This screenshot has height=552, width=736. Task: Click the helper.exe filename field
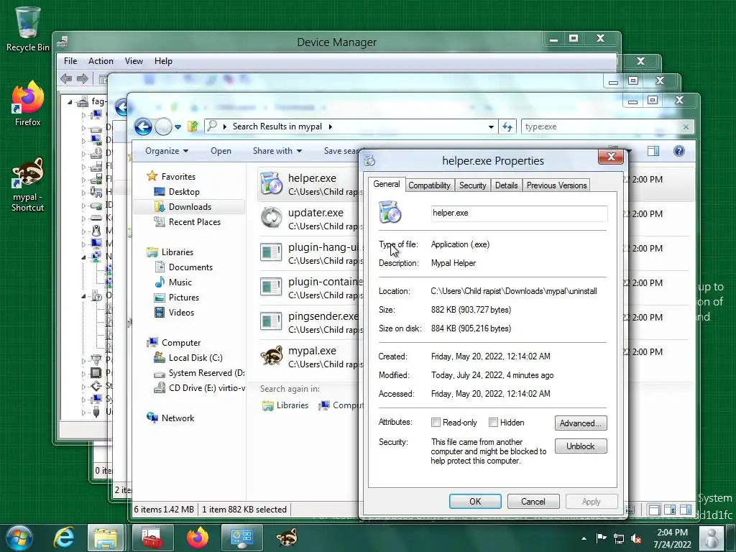(x=519, y=213)
